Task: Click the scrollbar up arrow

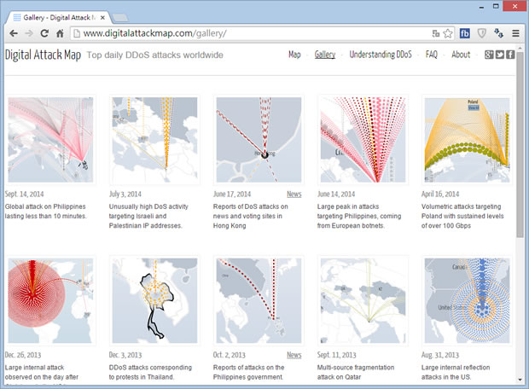Action: coord(520,49)
